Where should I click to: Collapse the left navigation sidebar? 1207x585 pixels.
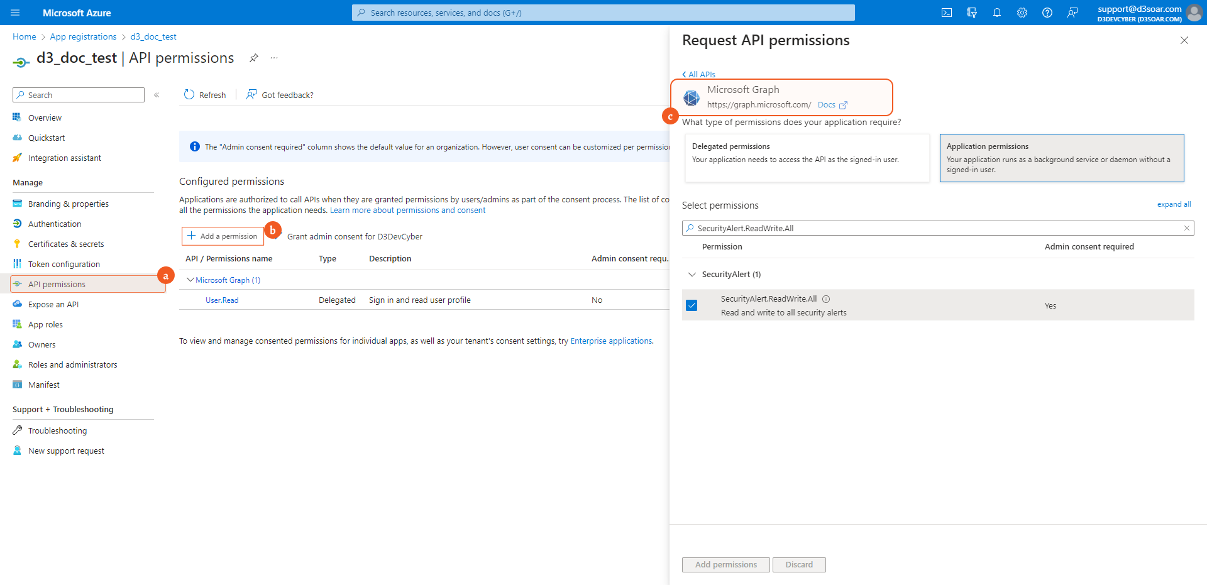(x=157, y=95)
